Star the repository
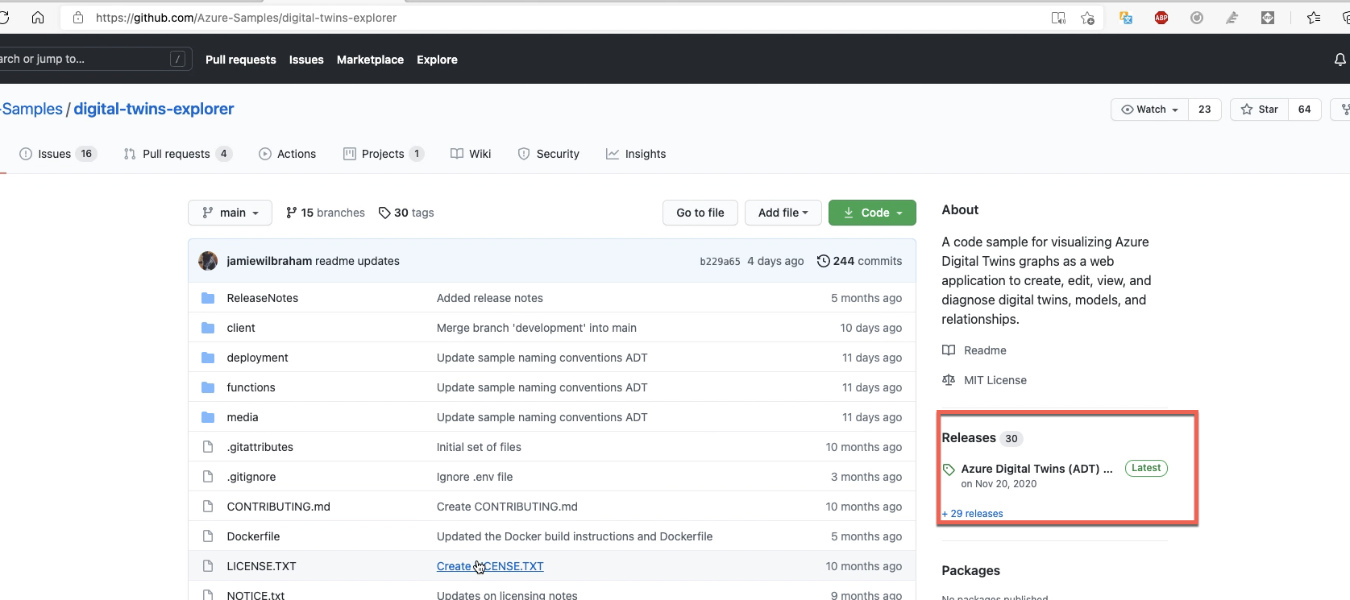This screenshot has width=1350, height=600. pyautogui.click(x=1259, y=110)
